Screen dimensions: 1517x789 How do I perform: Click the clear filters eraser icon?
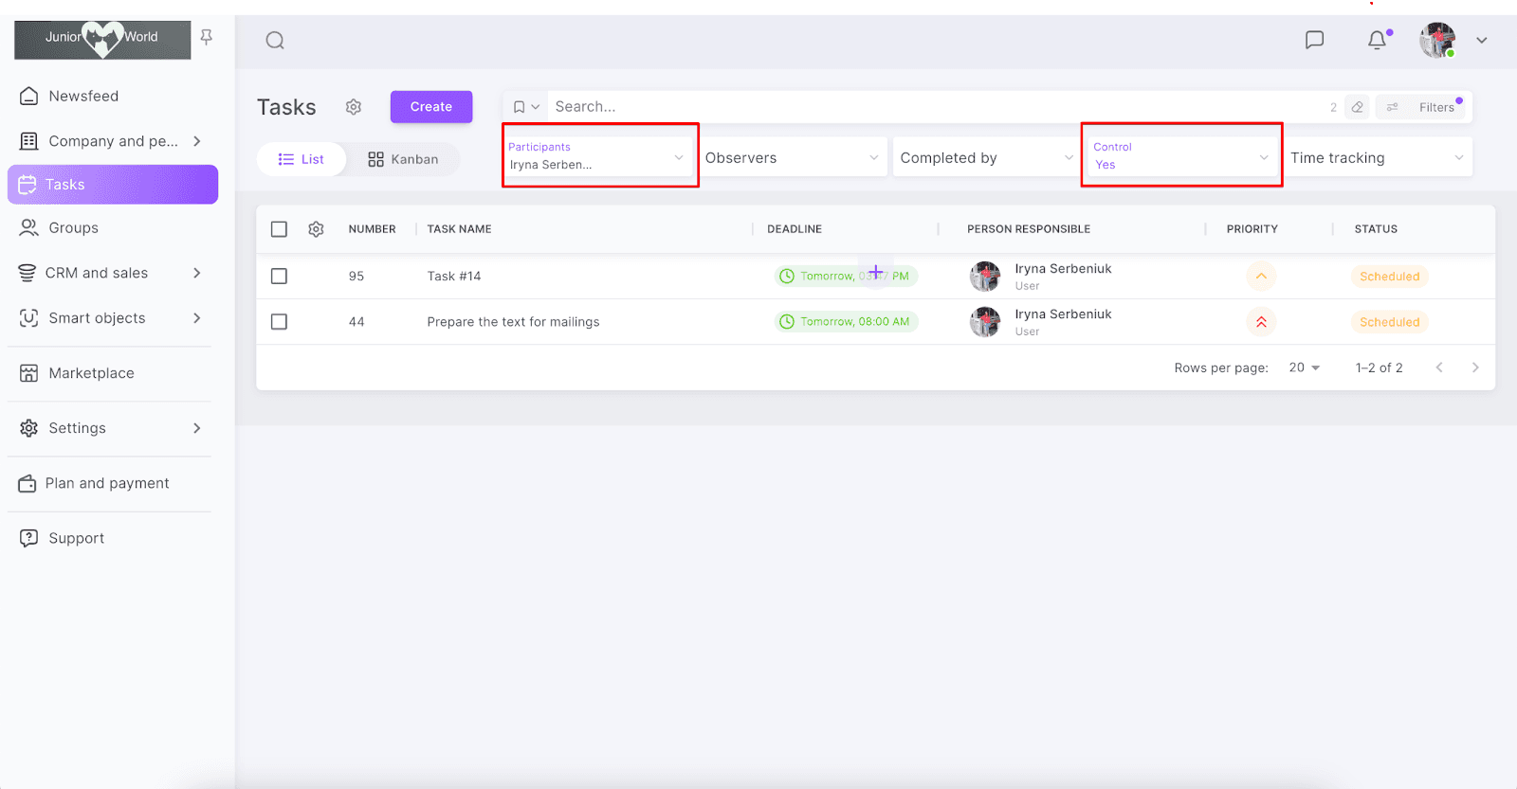(x=1357, y=107)
